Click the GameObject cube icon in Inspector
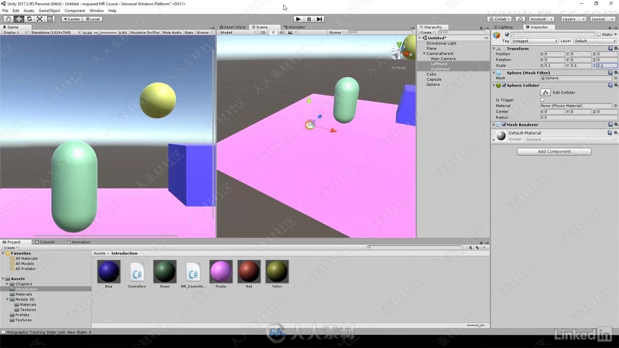 [x=497, y=35]
